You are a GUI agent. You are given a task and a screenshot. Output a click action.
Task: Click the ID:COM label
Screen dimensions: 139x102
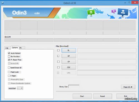pyautogui.click(x=8, y=37)
